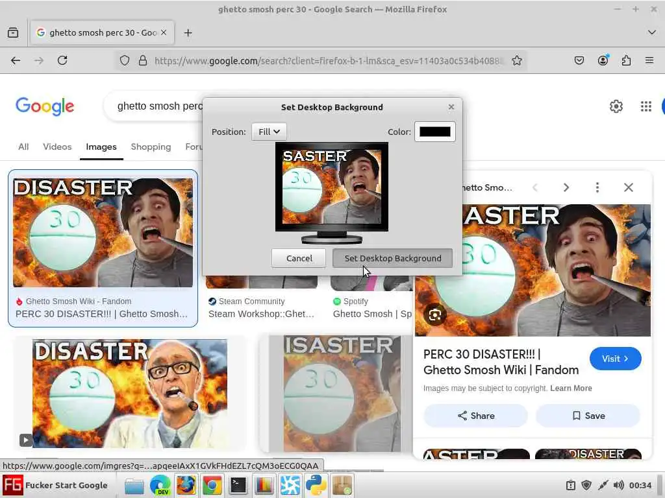The image size is (665, 498).
Task: Open the Position Fill dropdown
Action: pos(269,132)
